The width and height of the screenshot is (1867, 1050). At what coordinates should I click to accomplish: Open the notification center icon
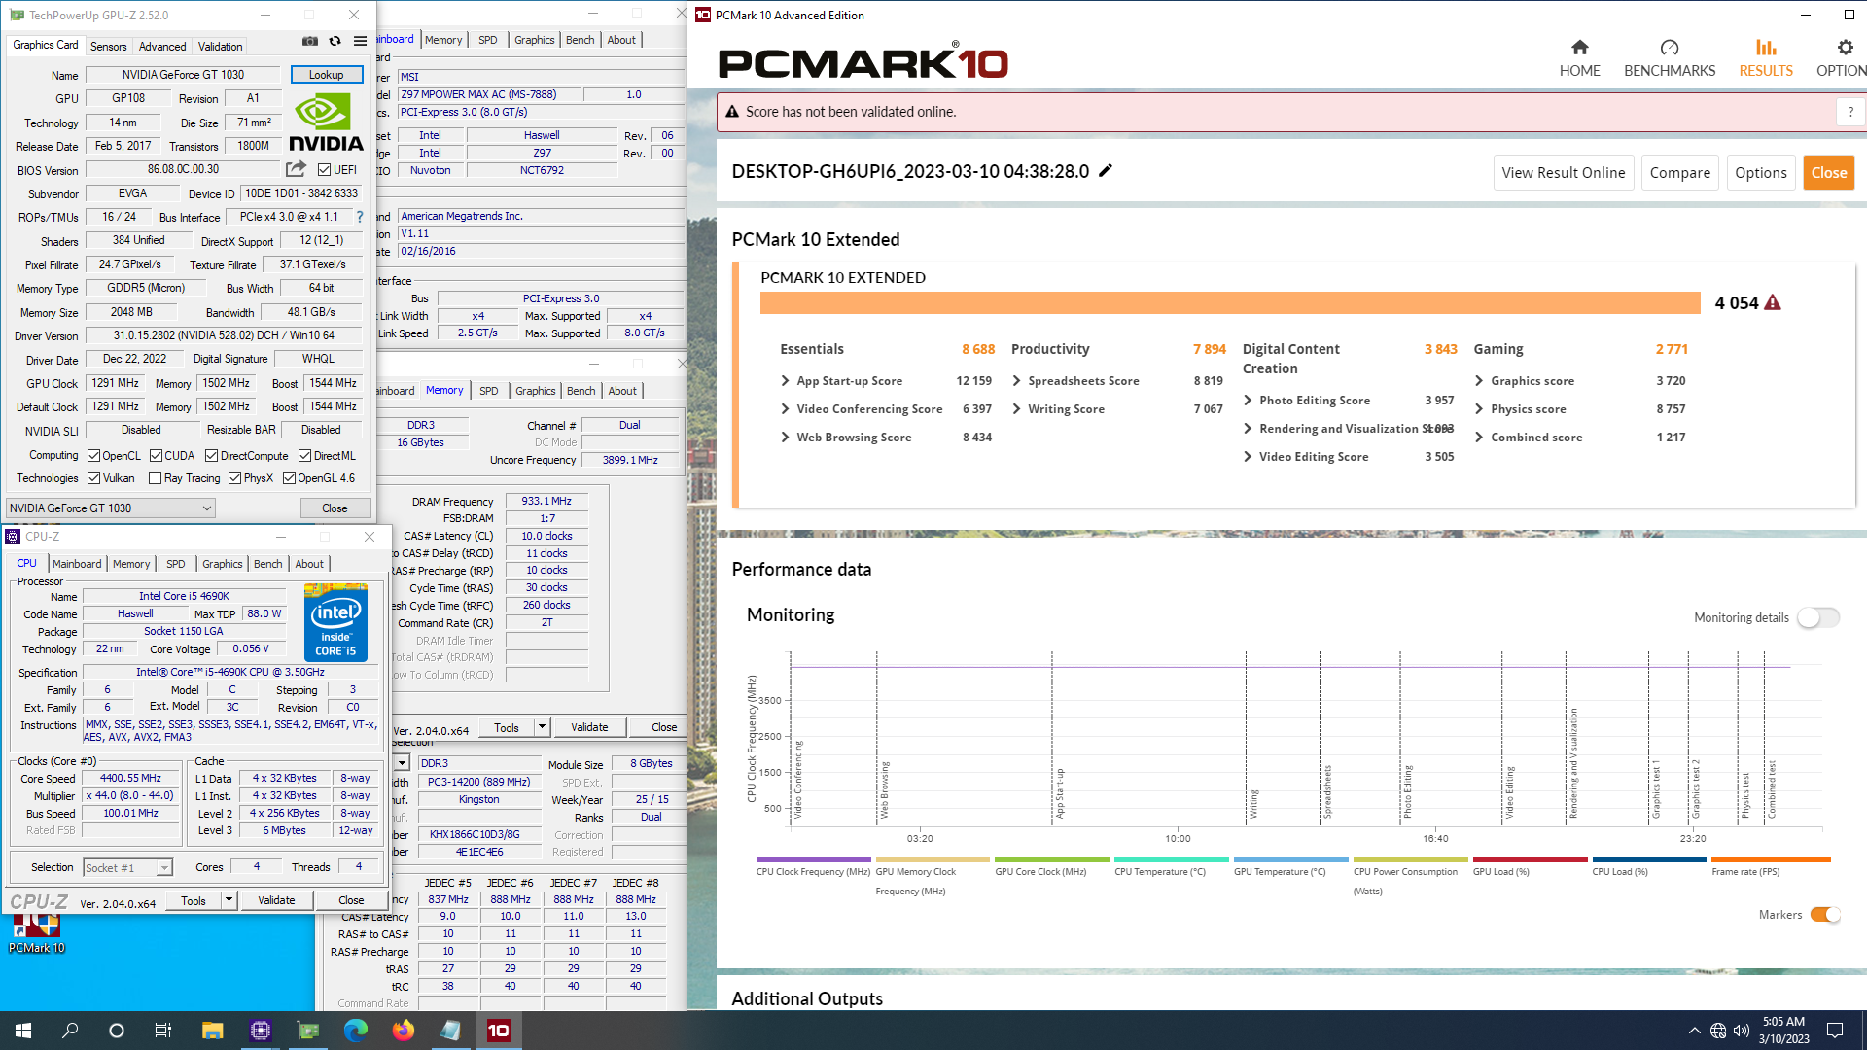click(x=1835, y=1031)
